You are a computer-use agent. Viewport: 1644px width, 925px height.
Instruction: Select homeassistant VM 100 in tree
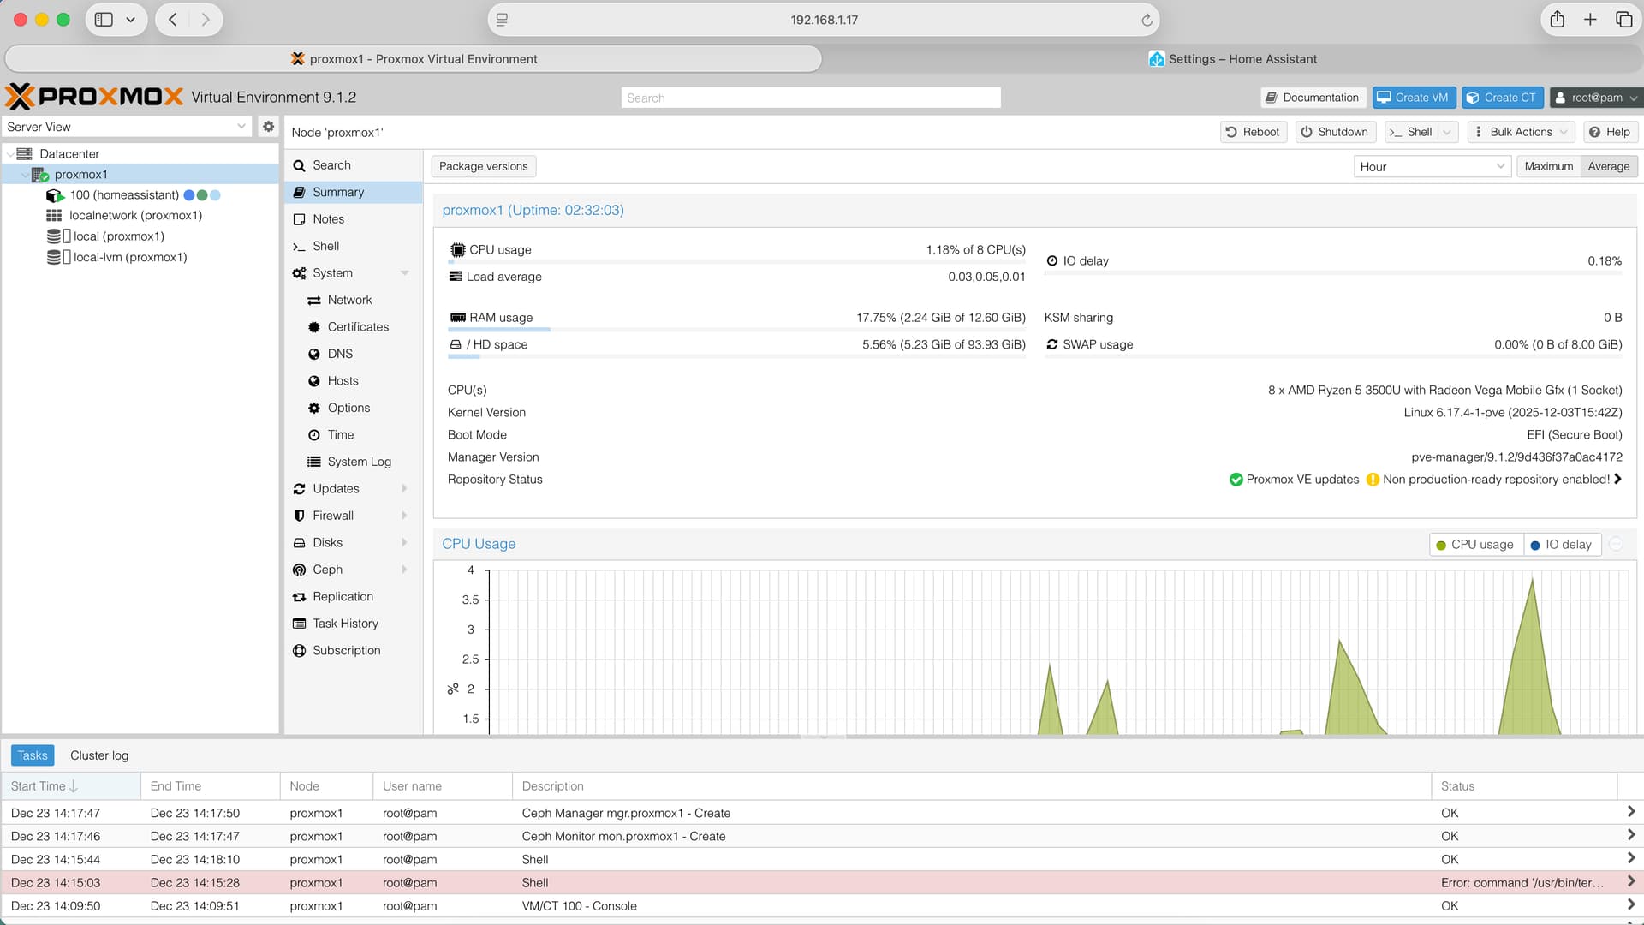coord(124,195)
